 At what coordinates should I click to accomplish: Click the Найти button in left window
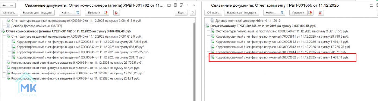pos(66,13)
